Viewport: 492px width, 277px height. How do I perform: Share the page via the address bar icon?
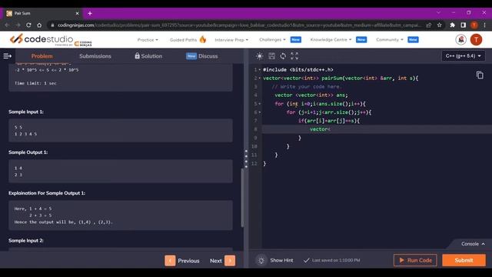(429, 25)
